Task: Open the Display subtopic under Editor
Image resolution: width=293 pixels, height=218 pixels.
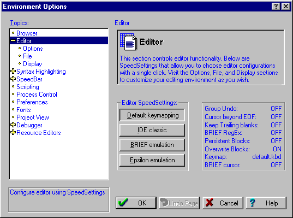Action: 32,64
